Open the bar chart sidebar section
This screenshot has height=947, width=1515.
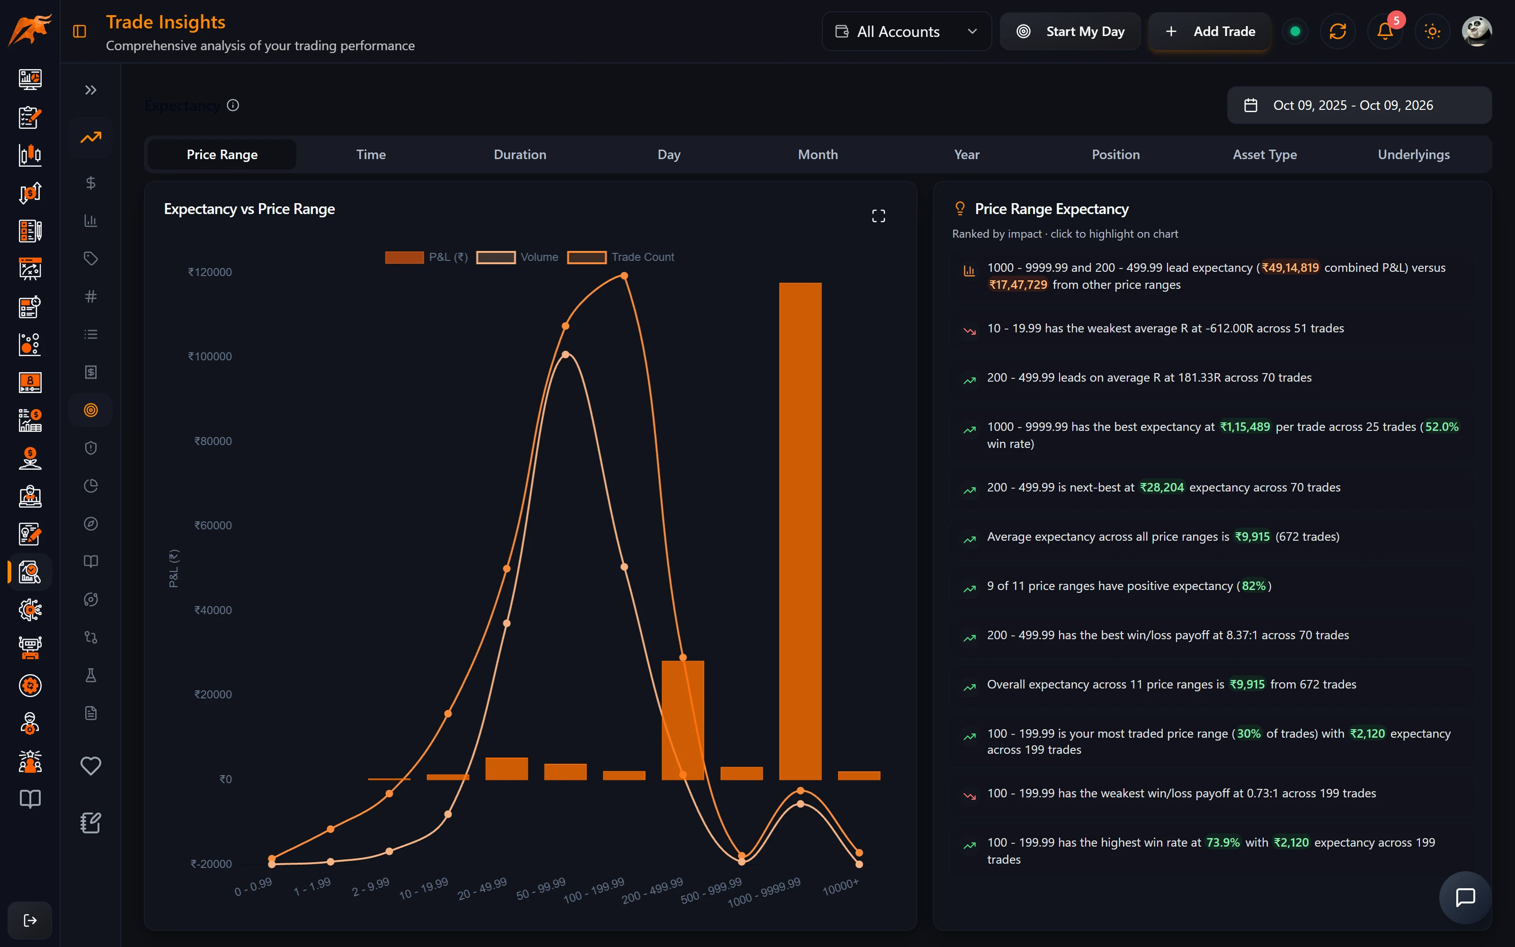(x=91, y=221)
